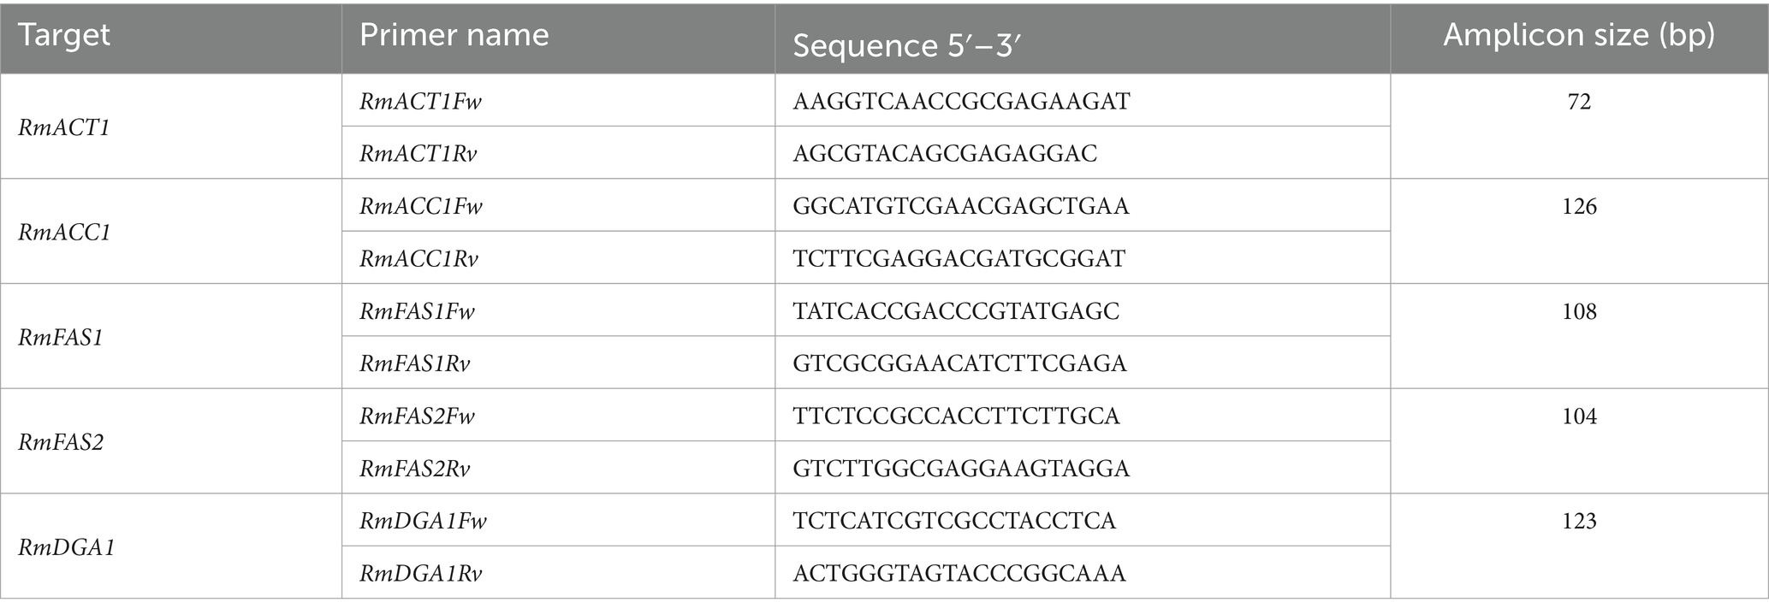
Task: Click the RmACT1Fw primer name
Action: [x=420, y=102]
